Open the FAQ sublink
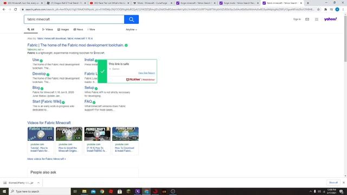 88,101
